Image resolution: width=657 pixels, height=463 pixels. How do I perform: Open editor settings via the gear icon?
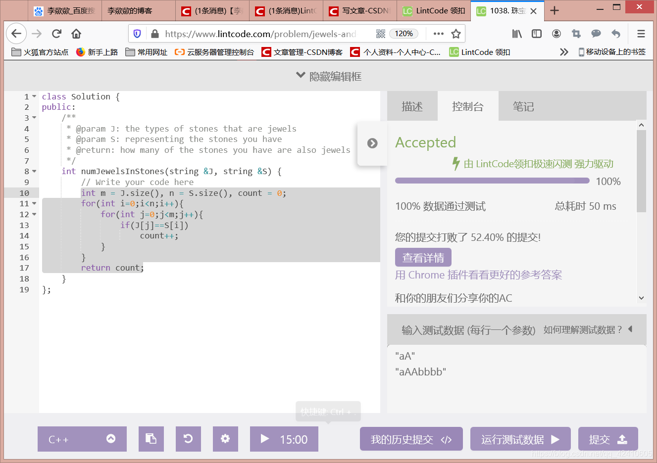click(225, 439)
